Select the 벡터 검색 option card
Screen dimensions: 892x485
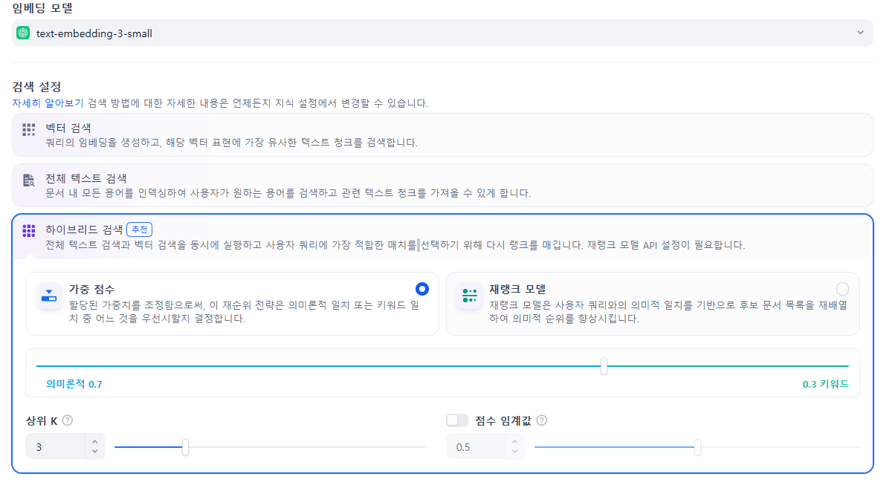tap(442, 134)
